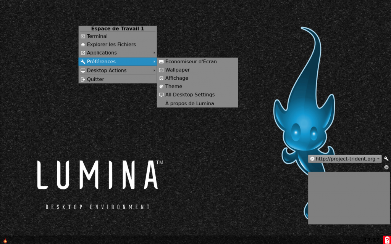The width and height of the screenshot is (391, 244).
Task: Open the flame start menu icon
Action: coord(5,240)
